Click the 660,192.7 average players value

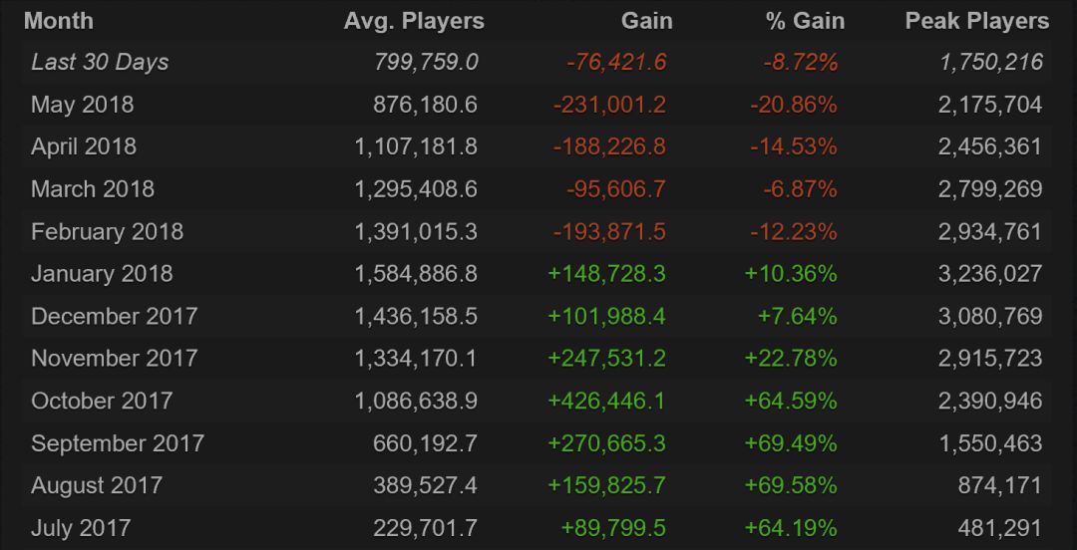click(x=425, y=443)
